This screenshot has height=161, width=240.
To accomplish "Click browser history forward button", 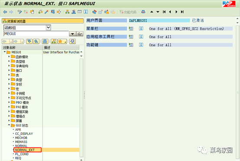I will point(18,41).
